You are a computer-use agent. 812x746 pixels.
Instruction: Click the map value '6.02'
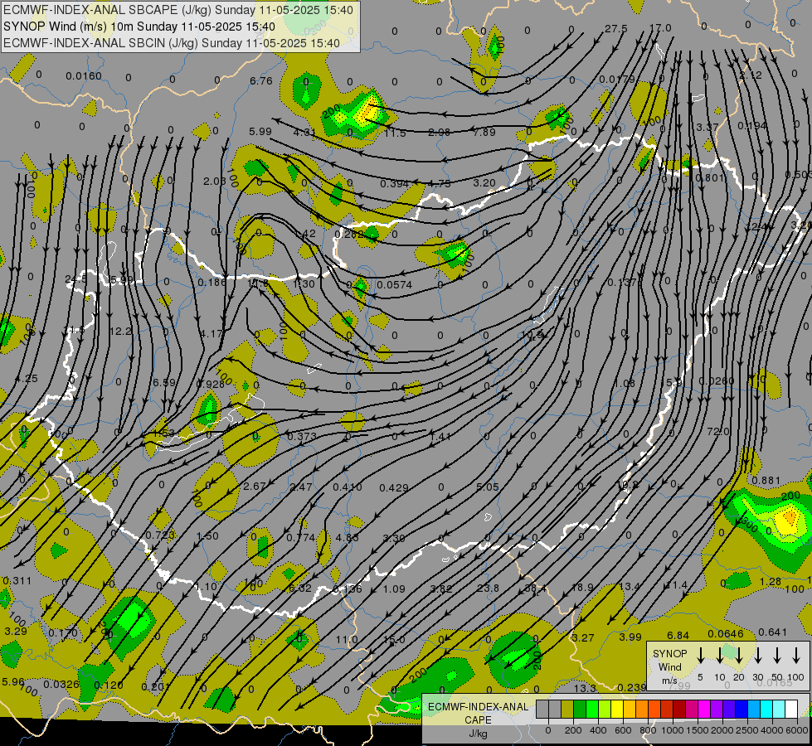point(300,589)
